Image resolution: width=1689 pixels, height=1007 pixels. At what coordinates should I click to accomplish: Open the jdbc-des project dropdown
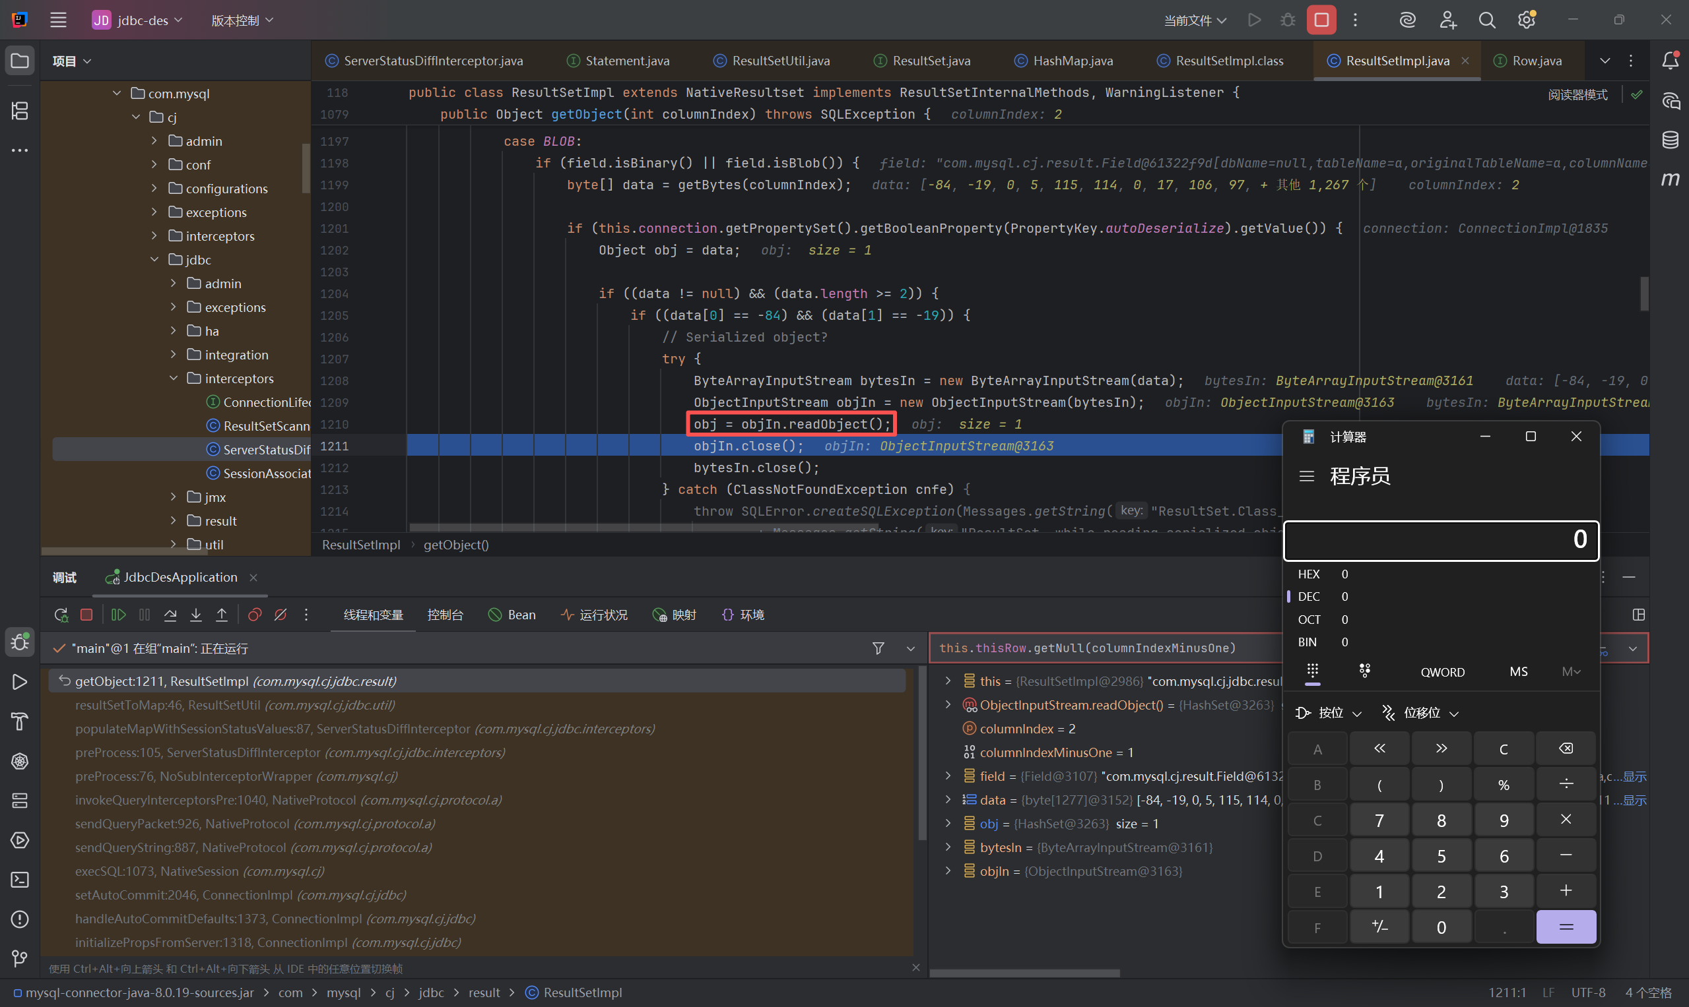click(x=138, y=20)
